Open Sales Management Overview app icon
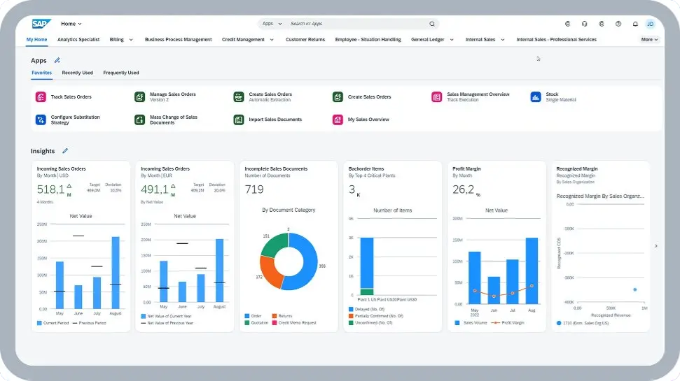The height and width of the screenshot is (381, 680). coord(437,97)
